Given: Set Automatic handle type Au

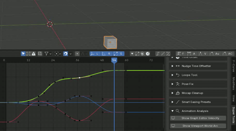Looking at the screenshot, I should (215, 54).
